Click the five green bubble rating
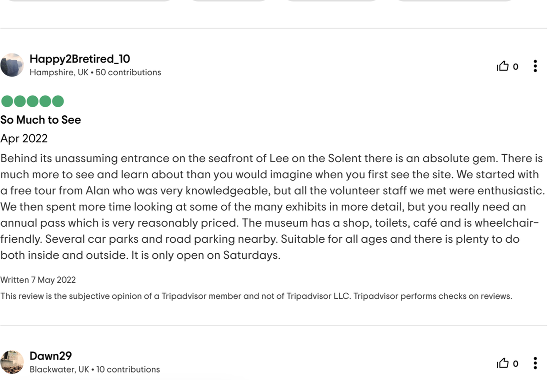 pos(32,101)
